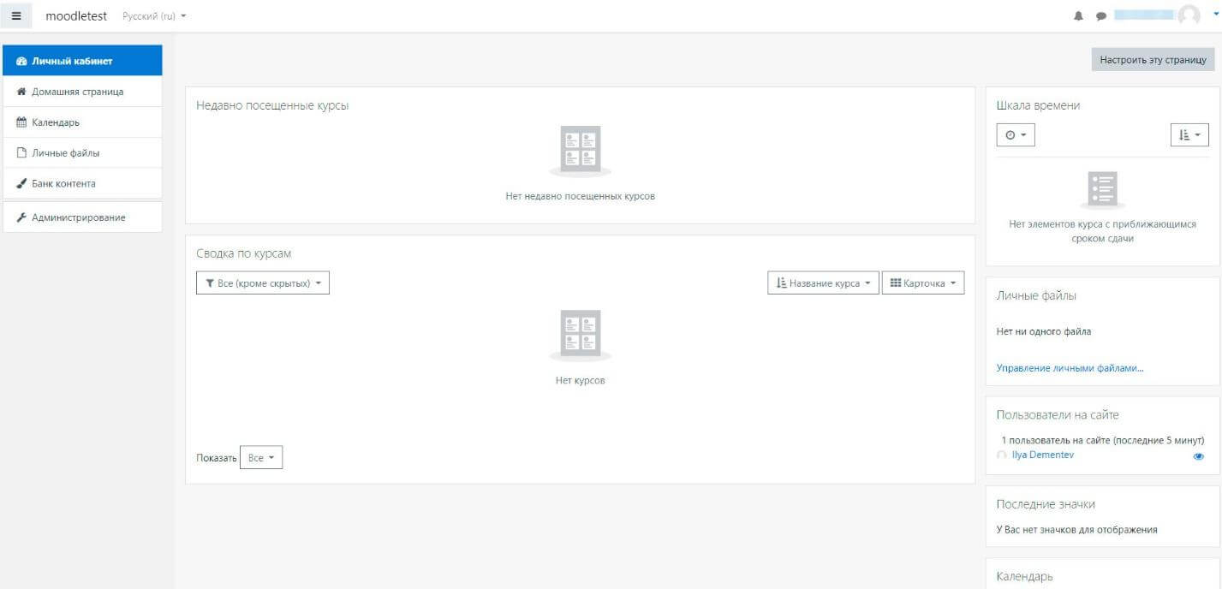Click the empty recent courses placeholder image
Image resolution: width=1222 pixels, height=589 pixels.
(581, 151)
